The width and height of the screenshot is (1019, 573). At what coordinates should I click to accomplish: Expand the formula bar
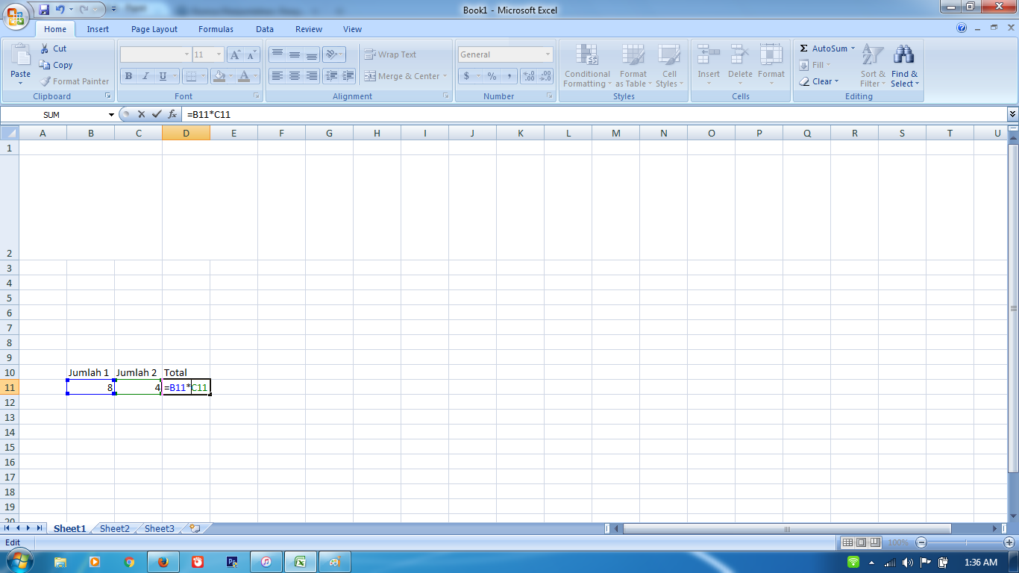coord(1012,114)
